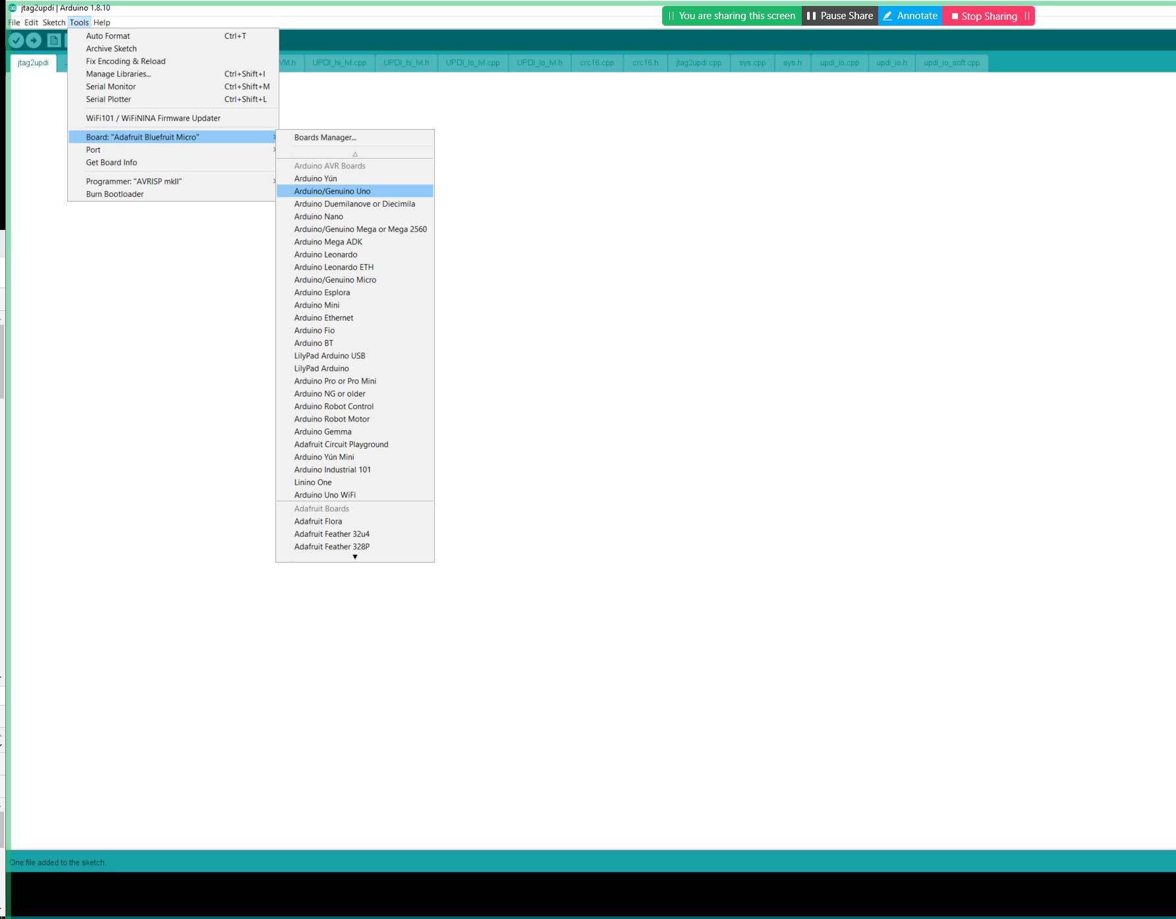Click the Annotate button
The image size is (1176, 919).
click(910, 16)
